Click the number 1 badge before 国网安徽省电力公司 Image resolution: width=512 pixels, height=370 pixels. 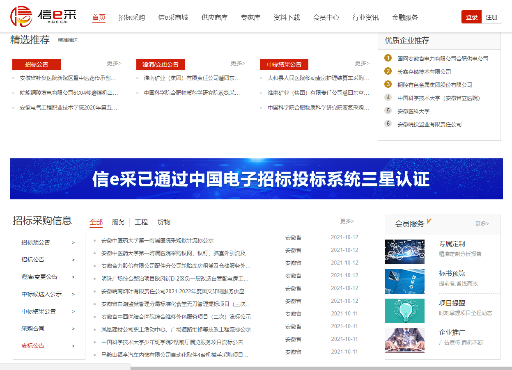click(388, 58)
